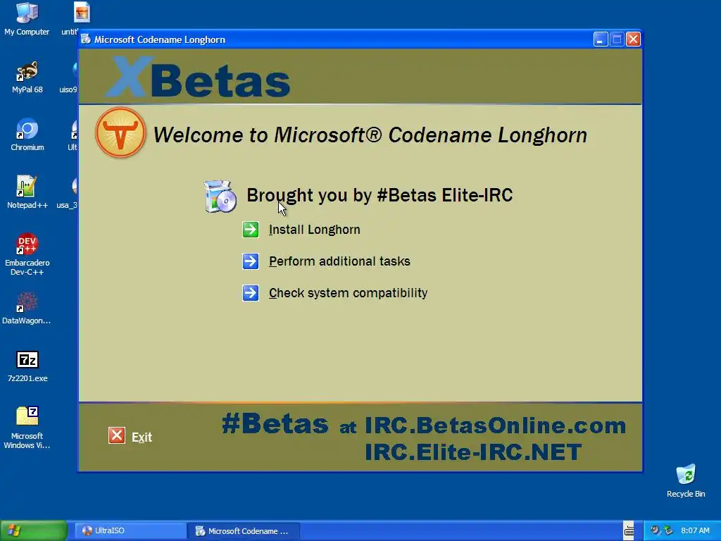Screen dimensions: 721x541
Task: Select the Notepad++ desktop shortcut
Action: pos(27,192)
